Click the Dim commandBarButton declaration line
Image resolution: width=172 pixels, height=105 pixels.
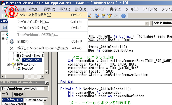pyautogui.click(x=106, y=96)
